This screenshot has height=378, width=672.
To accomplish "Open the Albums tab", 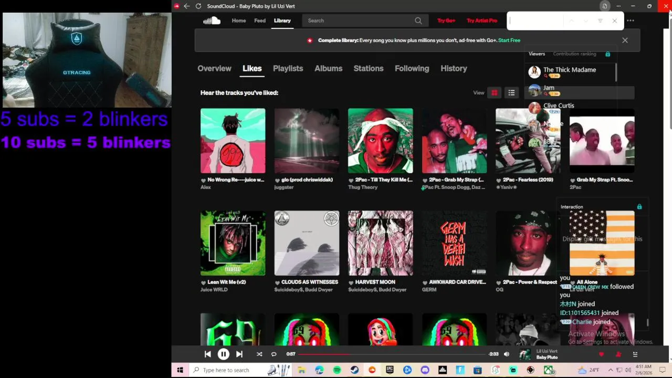I will coord(328,68).
